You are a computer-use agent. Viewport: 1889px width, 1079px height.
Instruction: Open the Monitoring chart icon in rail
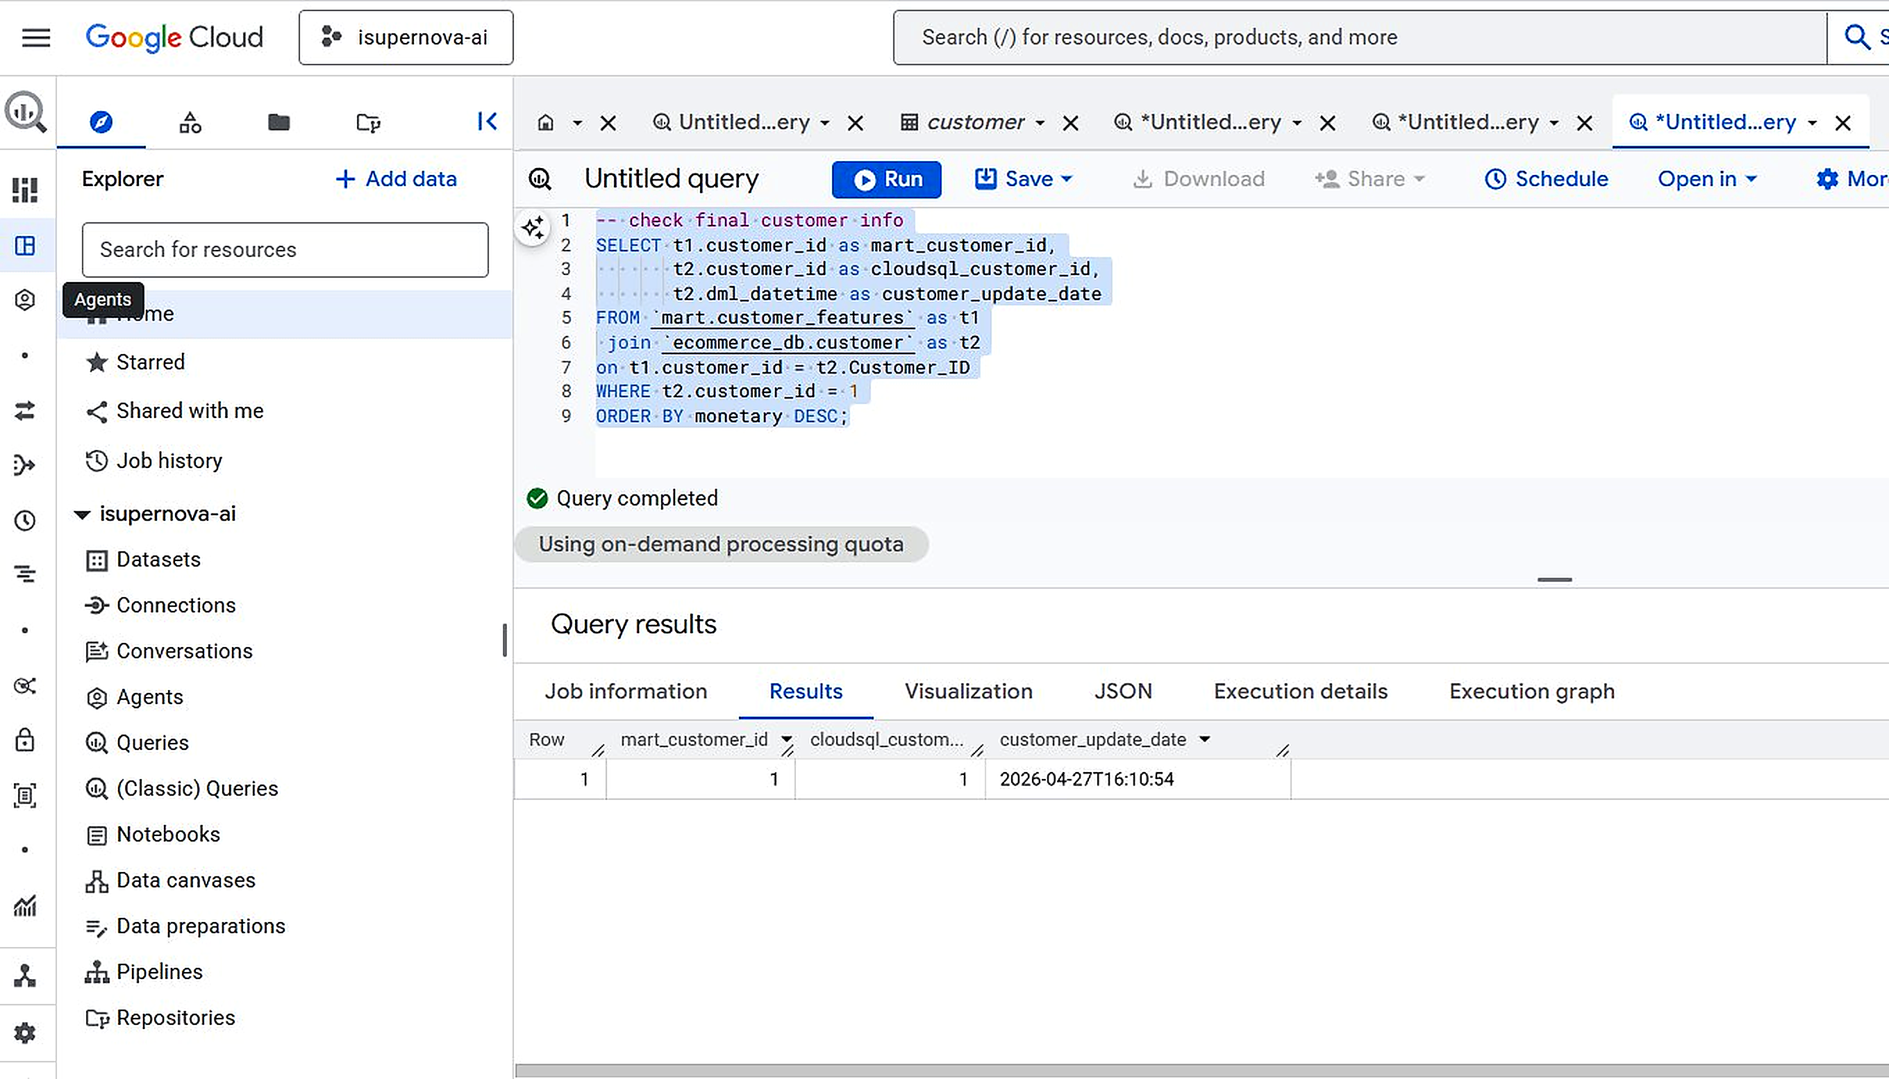point(25,905)
